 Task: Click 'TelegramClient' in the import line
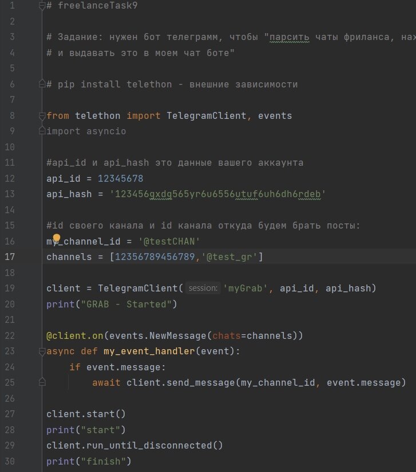(207, 115)
